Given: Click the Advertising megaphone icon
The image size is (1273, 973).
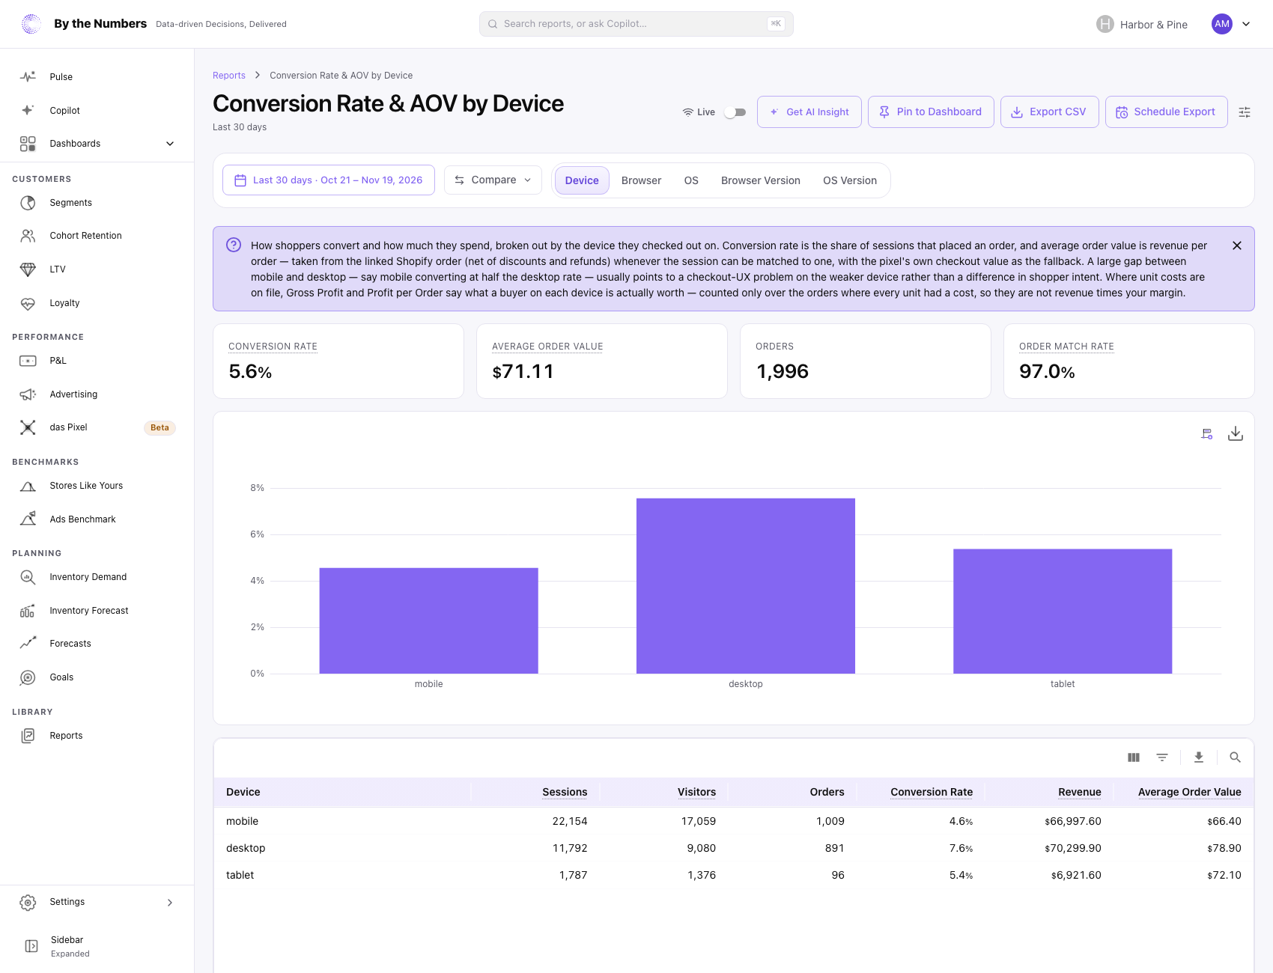Looking at the screenshot, I should coord(28,394).
